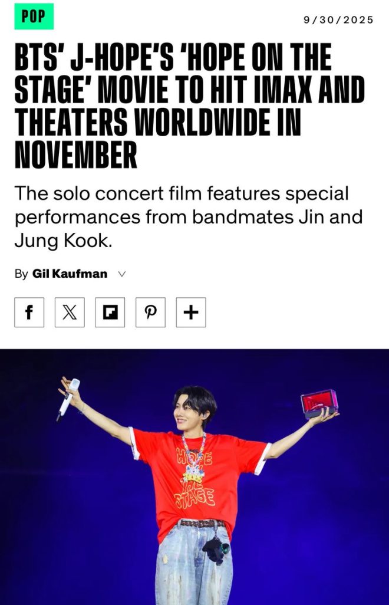Open the J-Hope concert photo
The image size is (389, 605).
click(194, 477)
